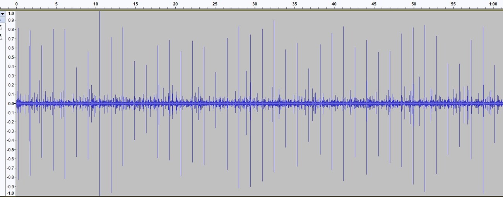
Task: Click the -0.7 amplitude scale label
Action: (x=10, y=168)
